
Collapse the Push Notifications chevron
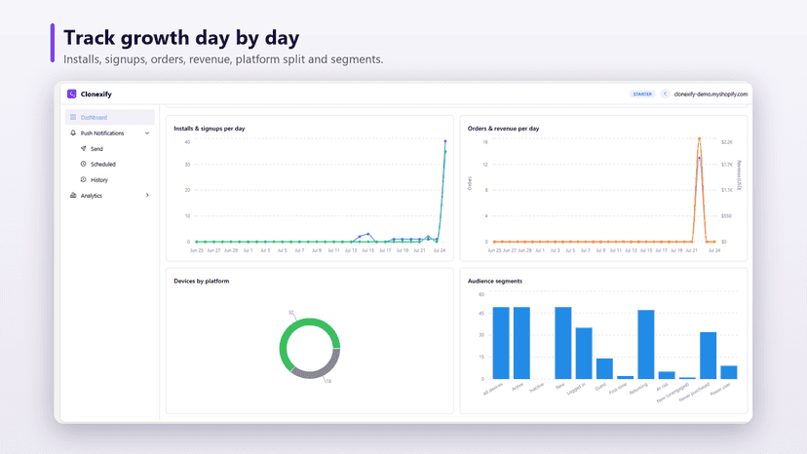pos(147,133)
